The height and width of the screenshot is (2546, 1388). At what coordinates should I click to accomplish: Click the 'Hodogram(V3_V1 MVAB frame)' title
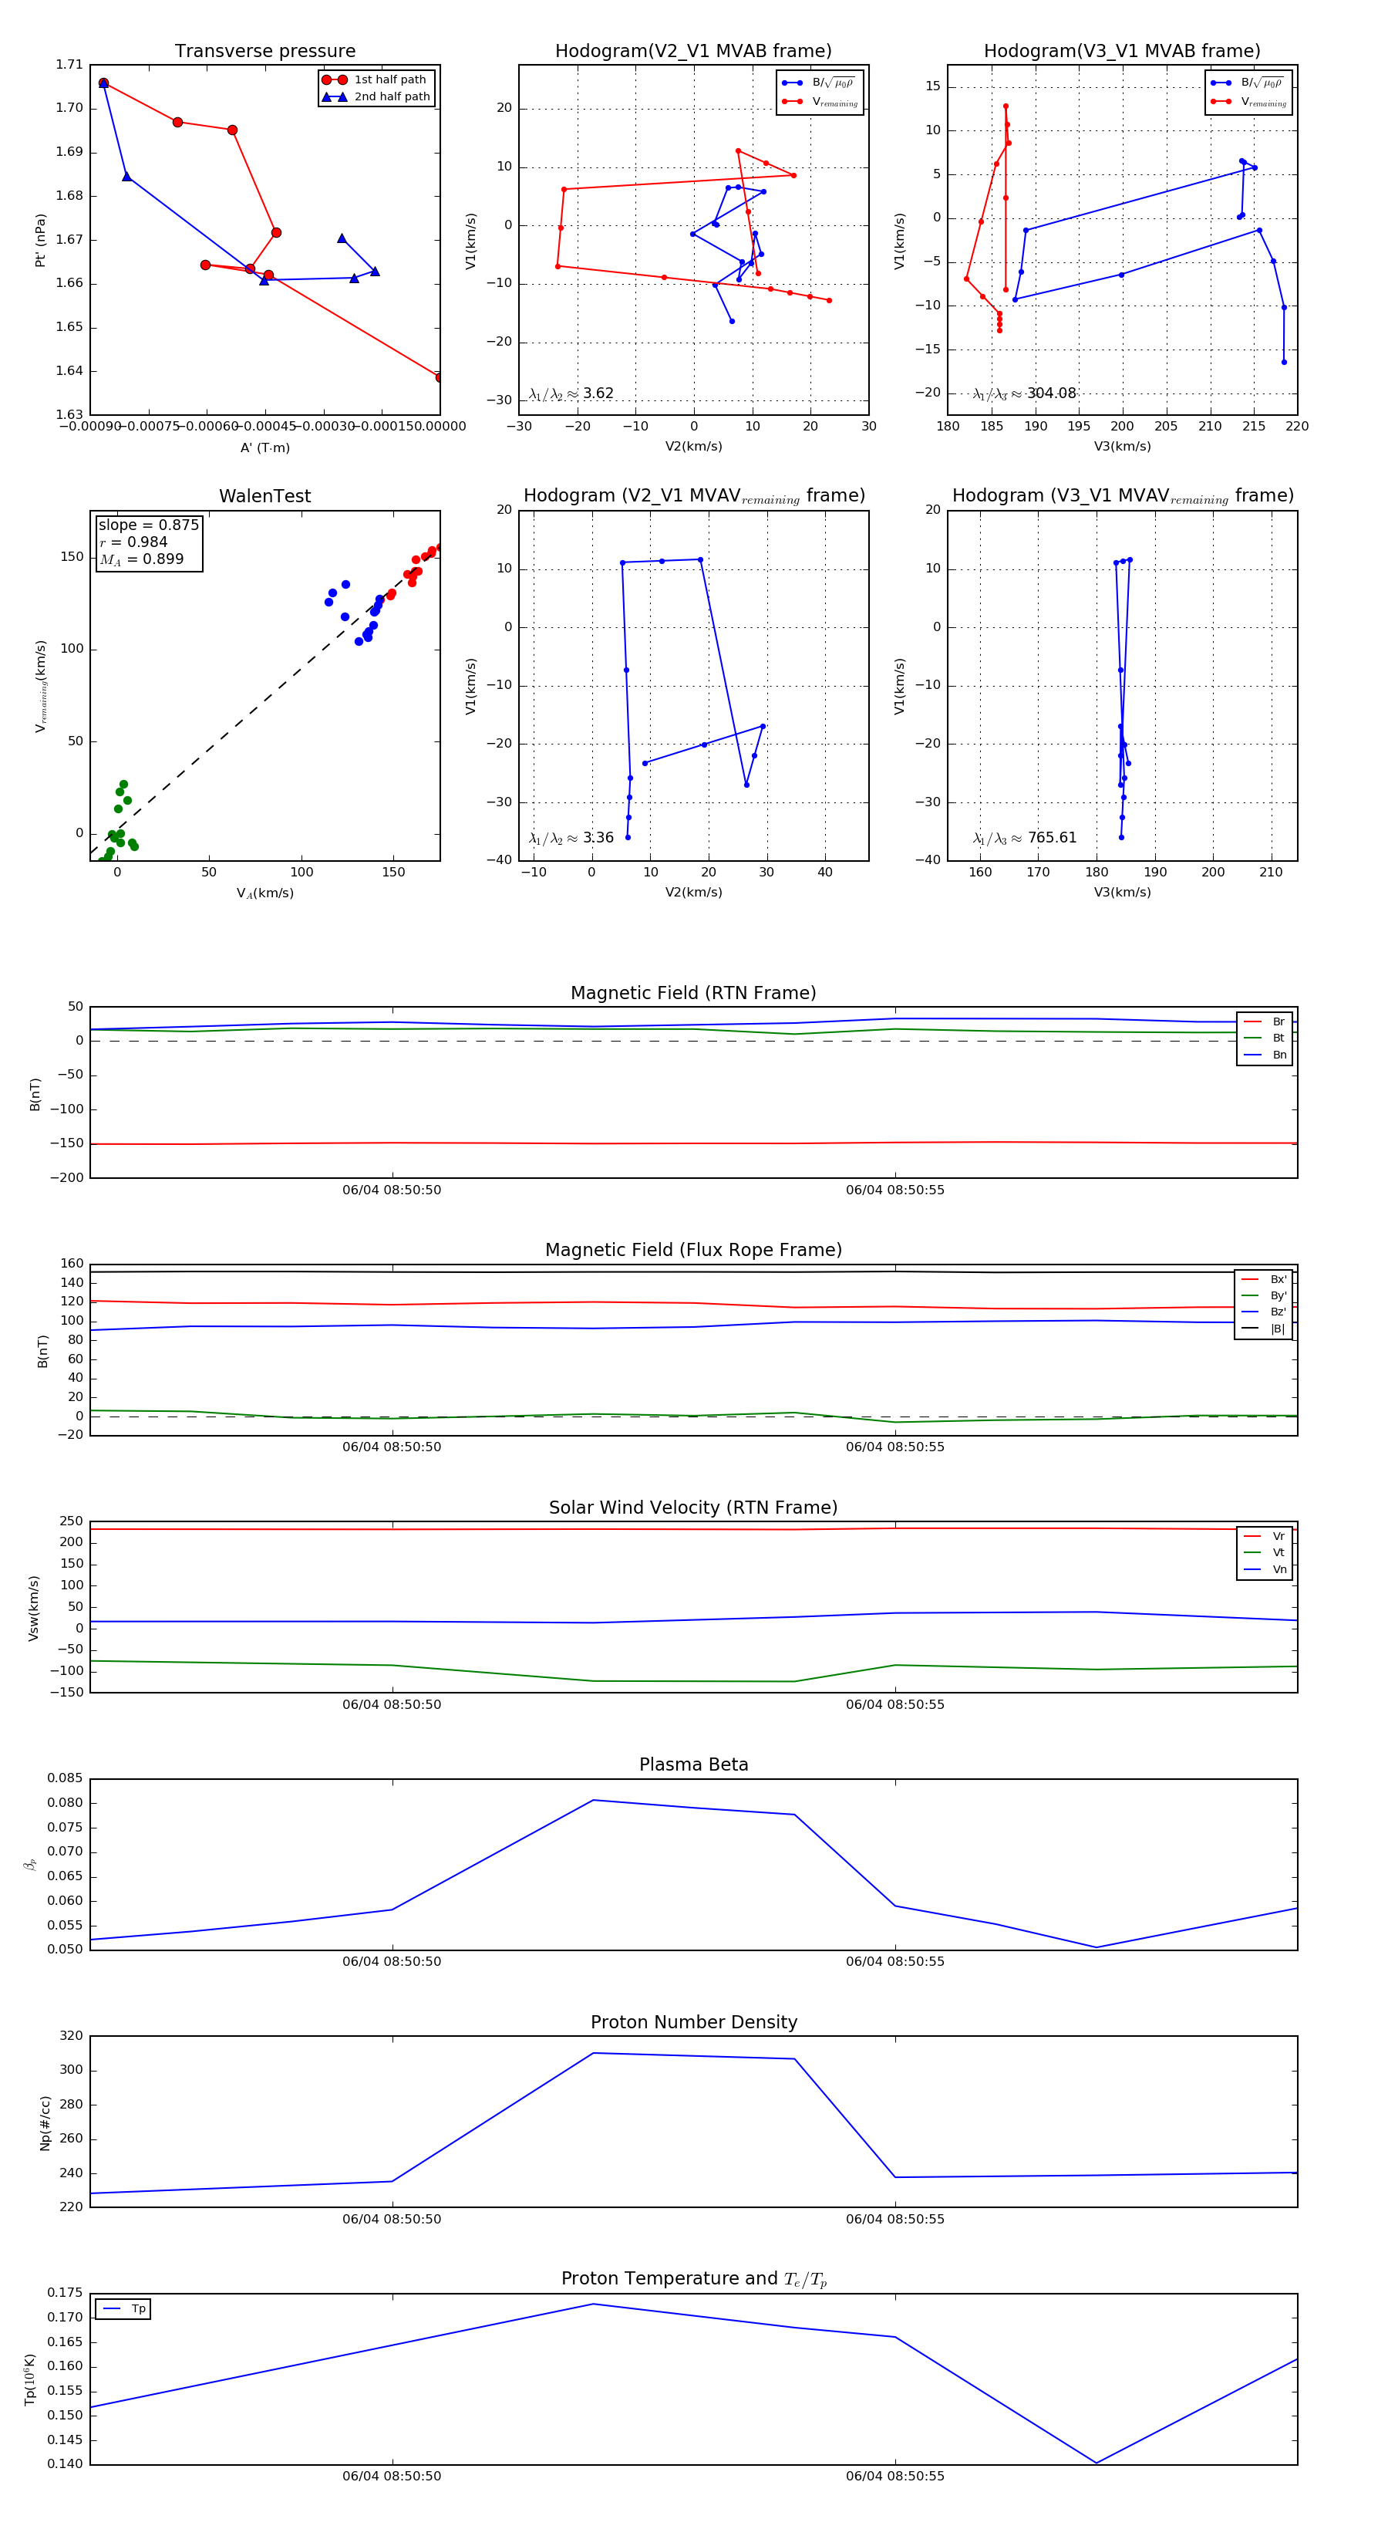coord(1122,52)
